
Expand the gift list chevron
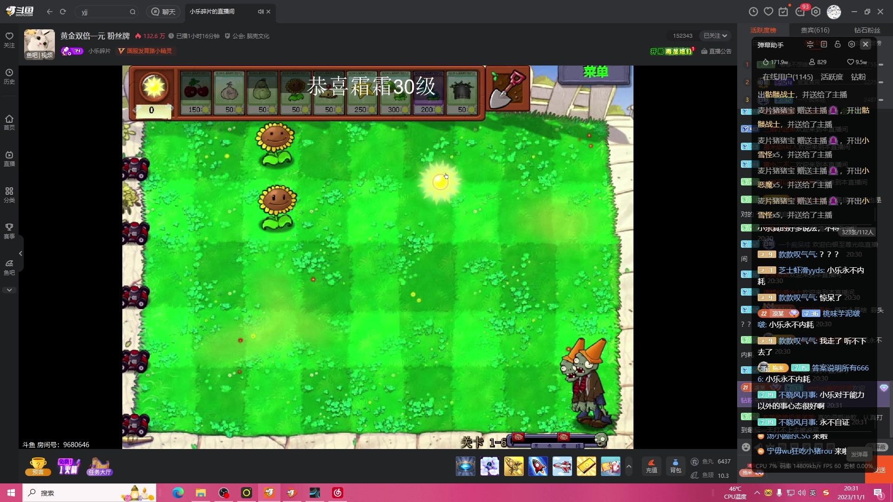pyautogui.click(x=629, y=466)
